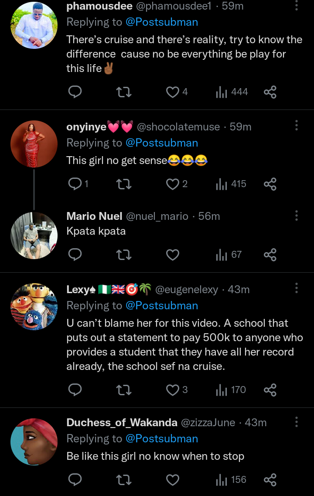Open more options on Mario Nuel's reply
Image resolution: width=314 pixels, height=496 pixels.
pos(297,216)
